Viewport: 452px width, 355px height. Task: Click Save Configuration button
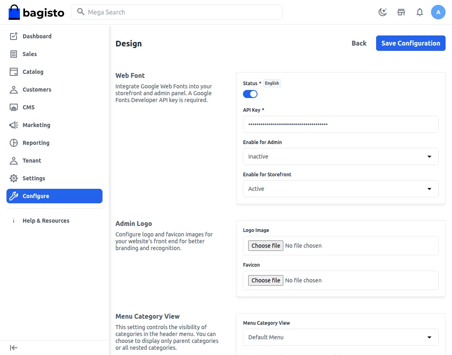(410, 43)
